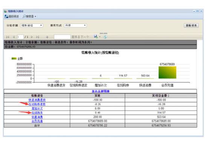Go to the next report page

coord(32,37)
